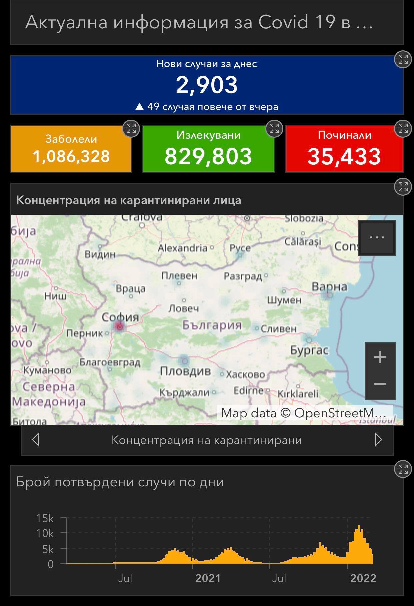414x606 pixels.
Task: Click the 35,433 deaths count
Action: coord(344,156)
